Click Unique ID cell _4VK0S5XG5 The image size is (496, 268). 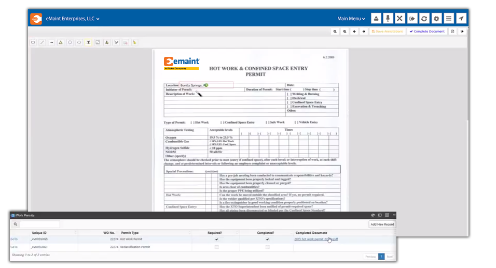pos(39,239)
